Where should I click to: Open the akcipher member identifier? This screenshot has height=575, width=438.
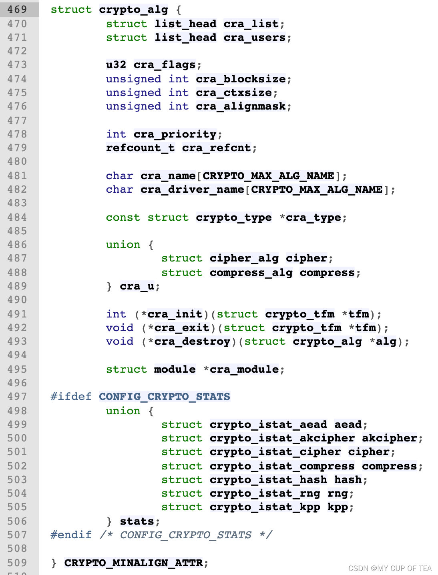[390, 438]
